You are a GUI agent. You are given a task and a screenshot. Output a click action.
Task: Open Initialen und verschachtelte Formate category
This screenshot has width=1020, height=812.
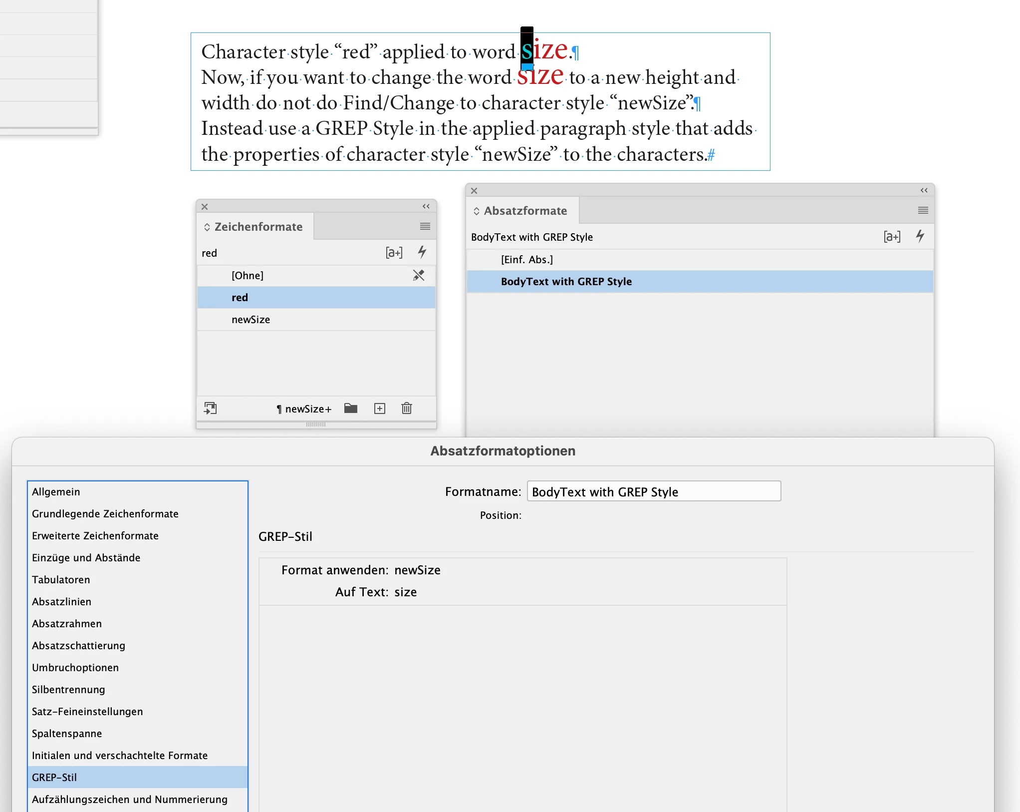(120, 756)
